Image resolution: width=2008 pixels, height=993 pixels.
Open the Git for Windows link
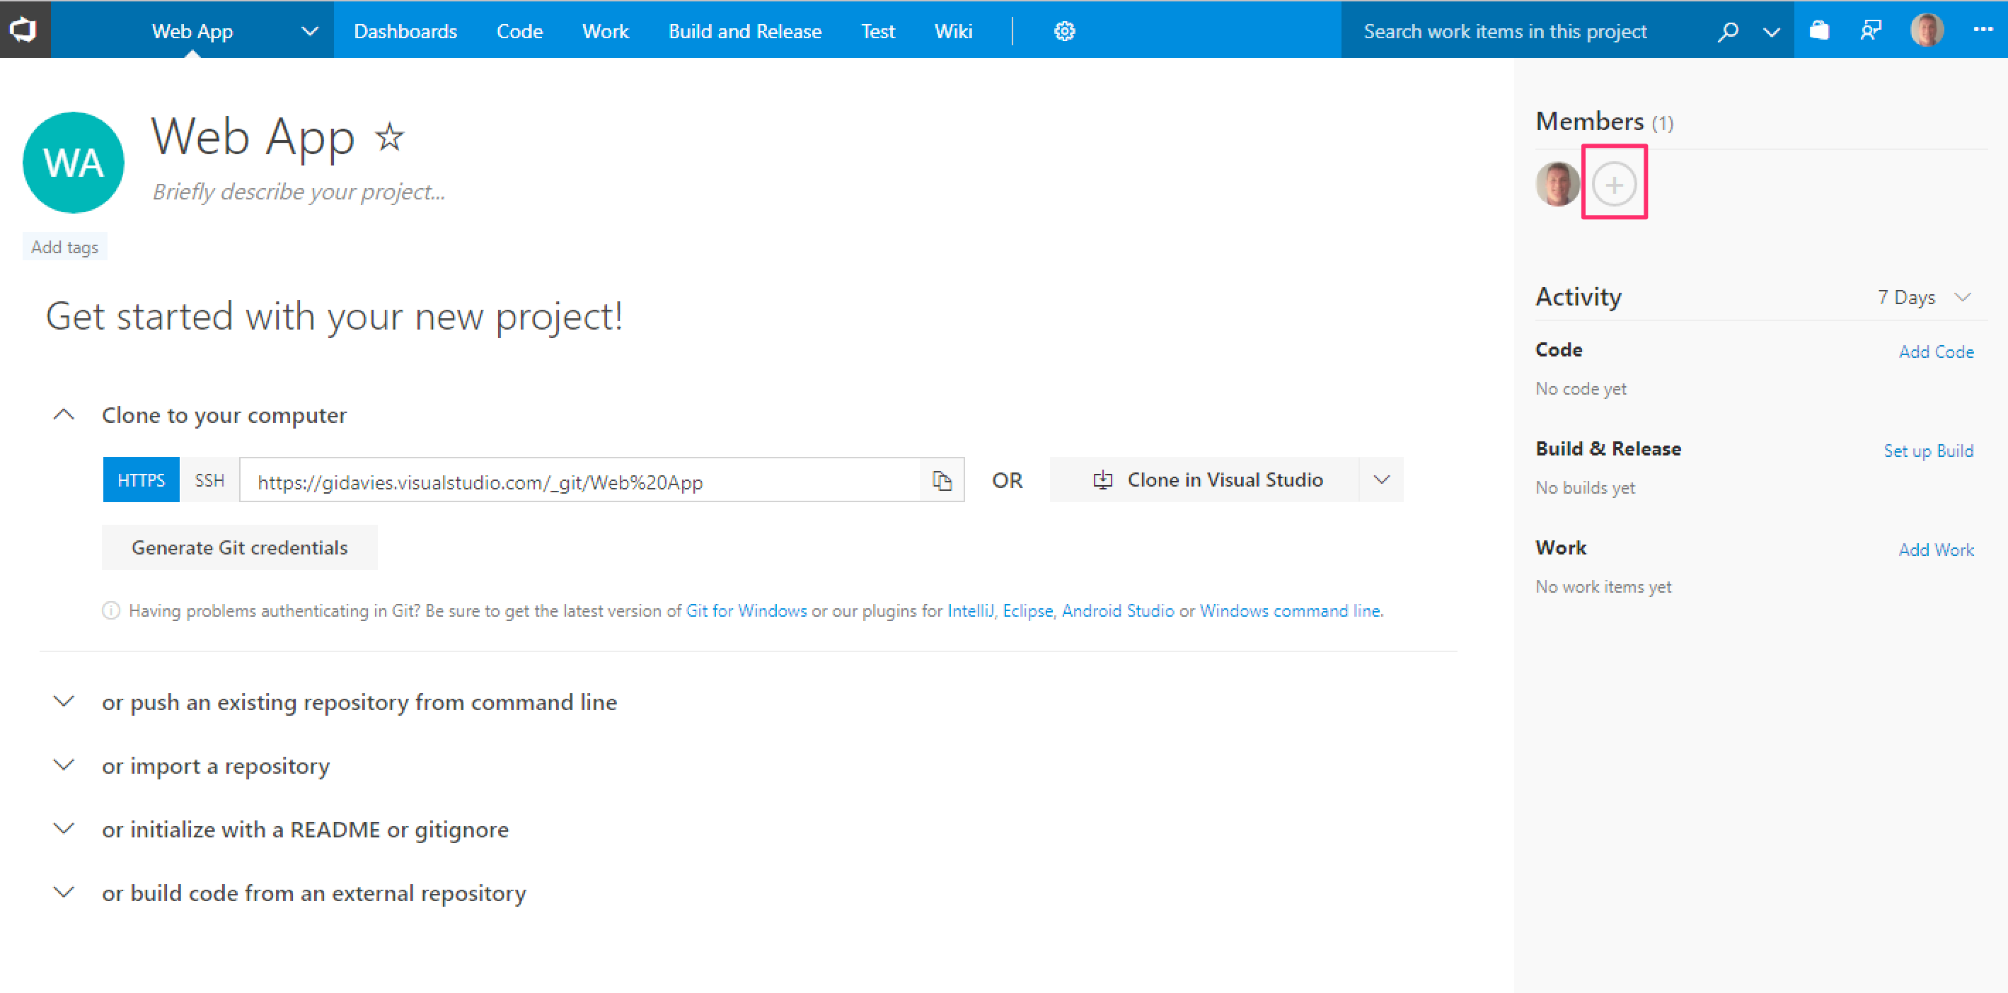[x=745, y=611]
